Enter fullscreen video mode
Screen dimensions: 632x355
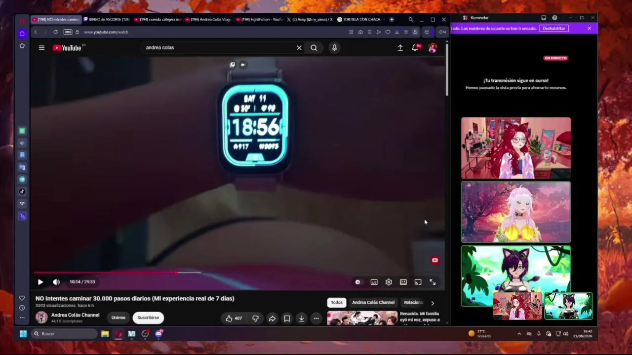pos(433,282)
